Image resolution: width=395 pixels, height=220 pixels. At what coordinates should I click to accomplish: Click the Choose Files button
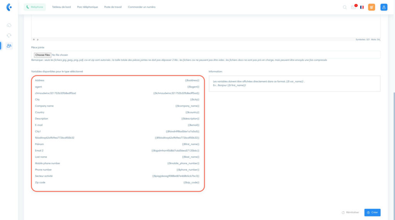pyautogui.click(x=42, y=55)
